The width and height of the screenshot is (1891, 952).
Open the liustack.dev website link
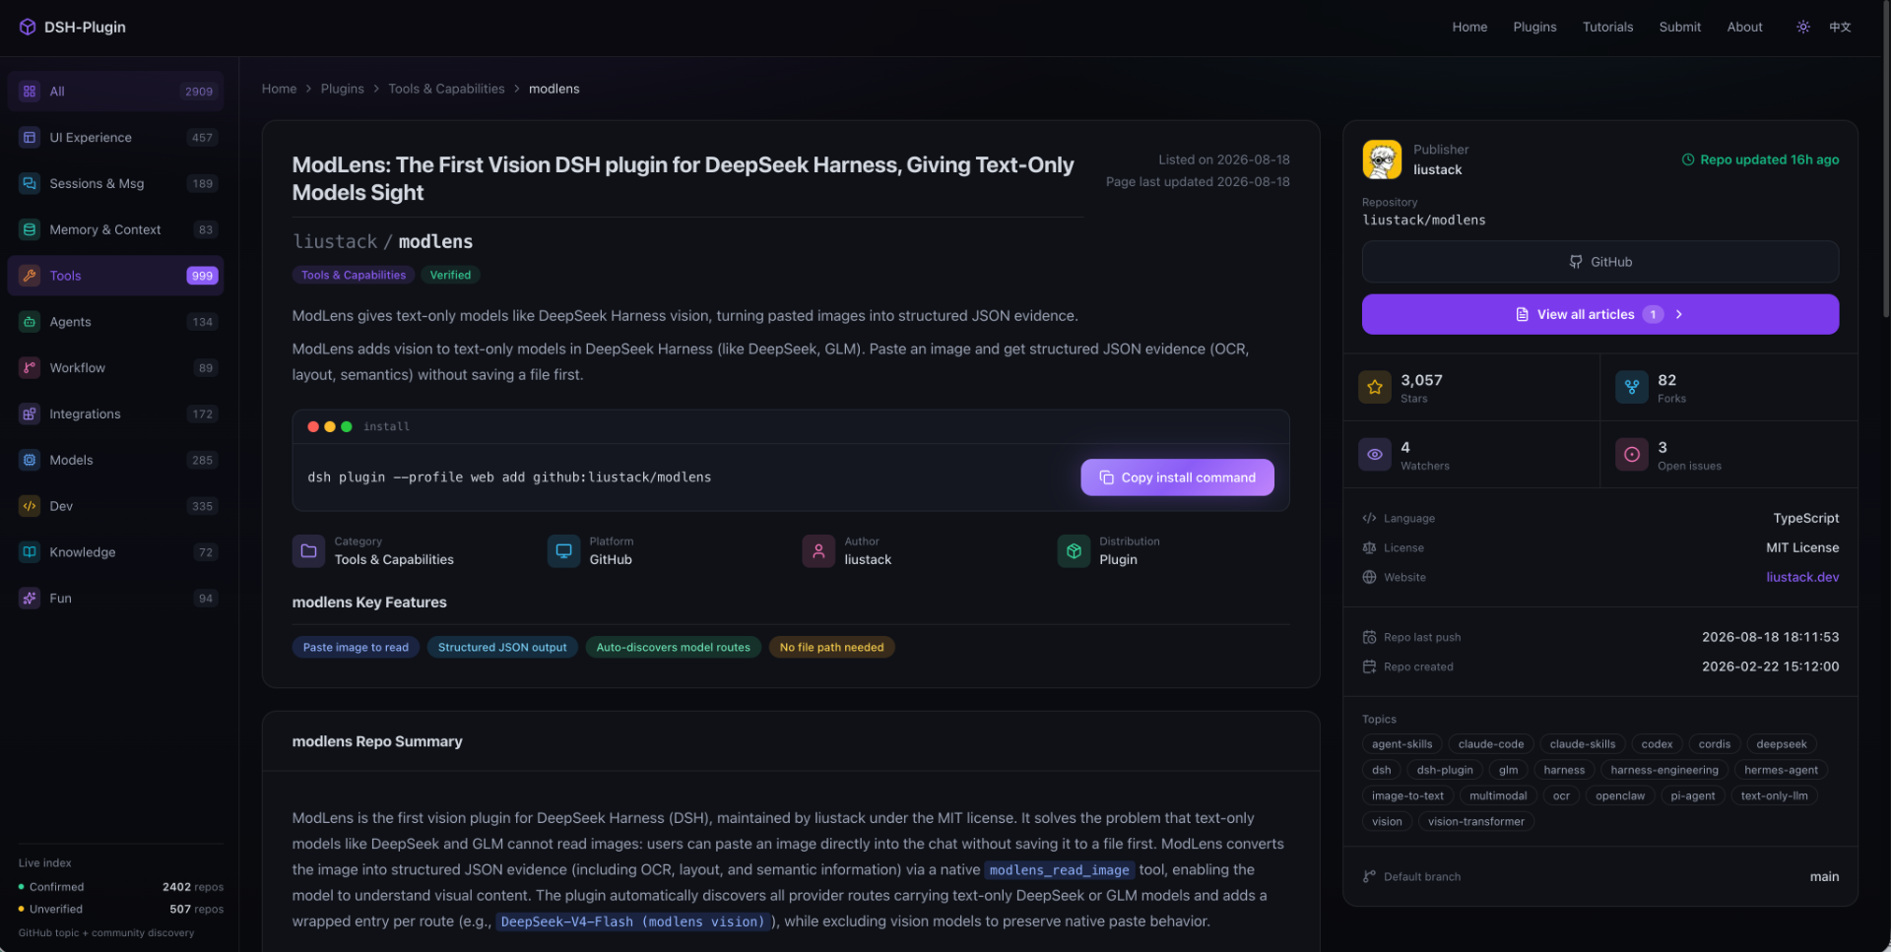pos(1802,577)
